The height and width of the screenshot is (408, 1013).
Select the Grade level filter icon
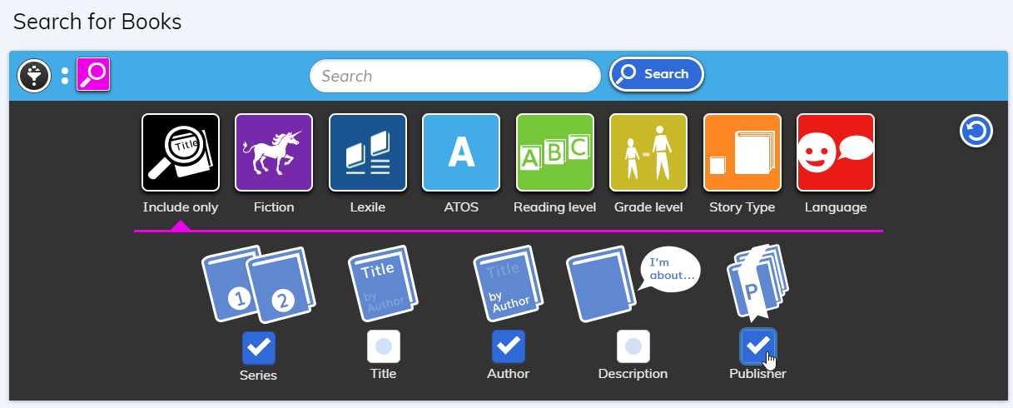click(648, 152)
